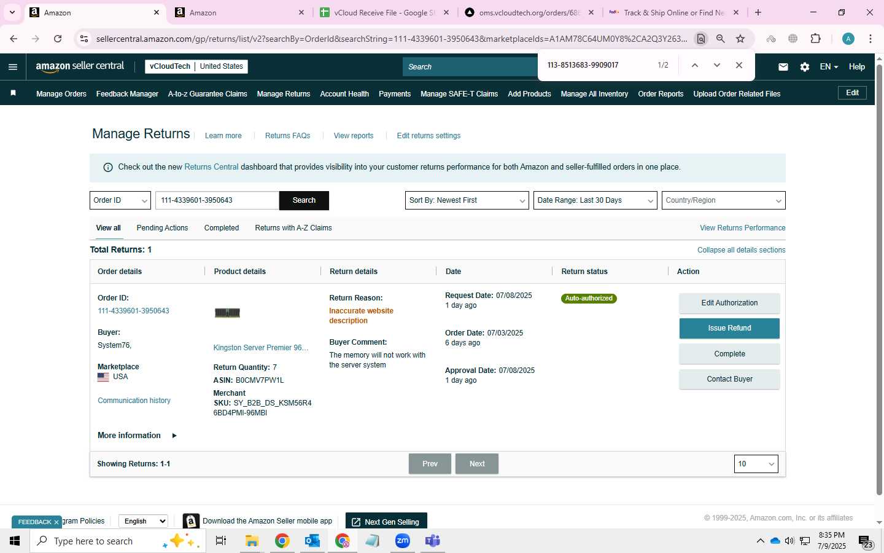This screenshot has width=884, height=553.
Task: Go to previous find-in-page match
Action: pos(695,65)
